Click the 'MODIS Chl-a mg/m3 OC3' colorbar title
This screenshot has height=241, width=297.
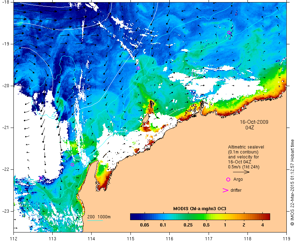(x=200, y=209)
